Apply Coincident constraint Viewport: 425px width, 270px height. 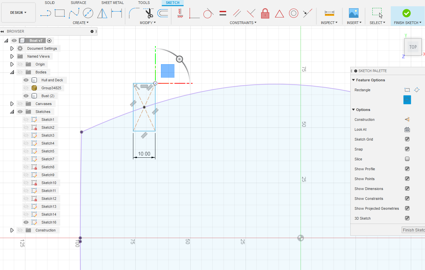tap(194, 13)
